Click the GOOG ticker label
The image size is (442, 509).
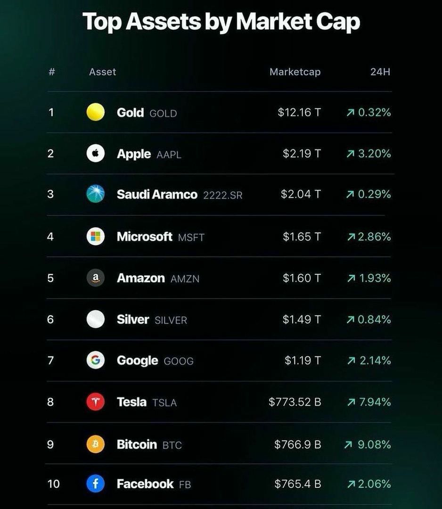click(179, 361)
